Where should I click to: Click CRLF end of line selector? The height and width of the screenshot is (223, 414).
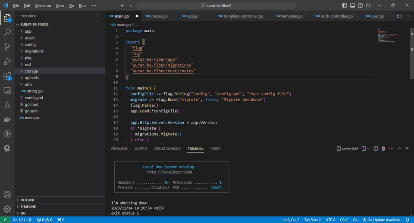[x=344, y=220]
